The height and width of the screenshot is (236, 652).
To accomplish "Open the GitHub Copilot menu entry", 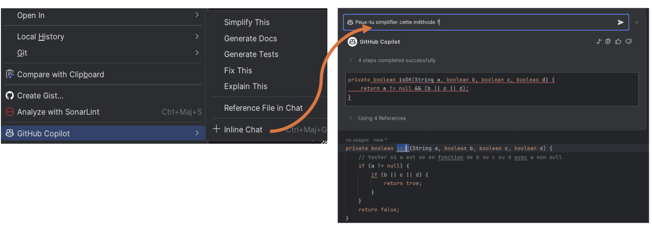I will [x=103, y=134].
